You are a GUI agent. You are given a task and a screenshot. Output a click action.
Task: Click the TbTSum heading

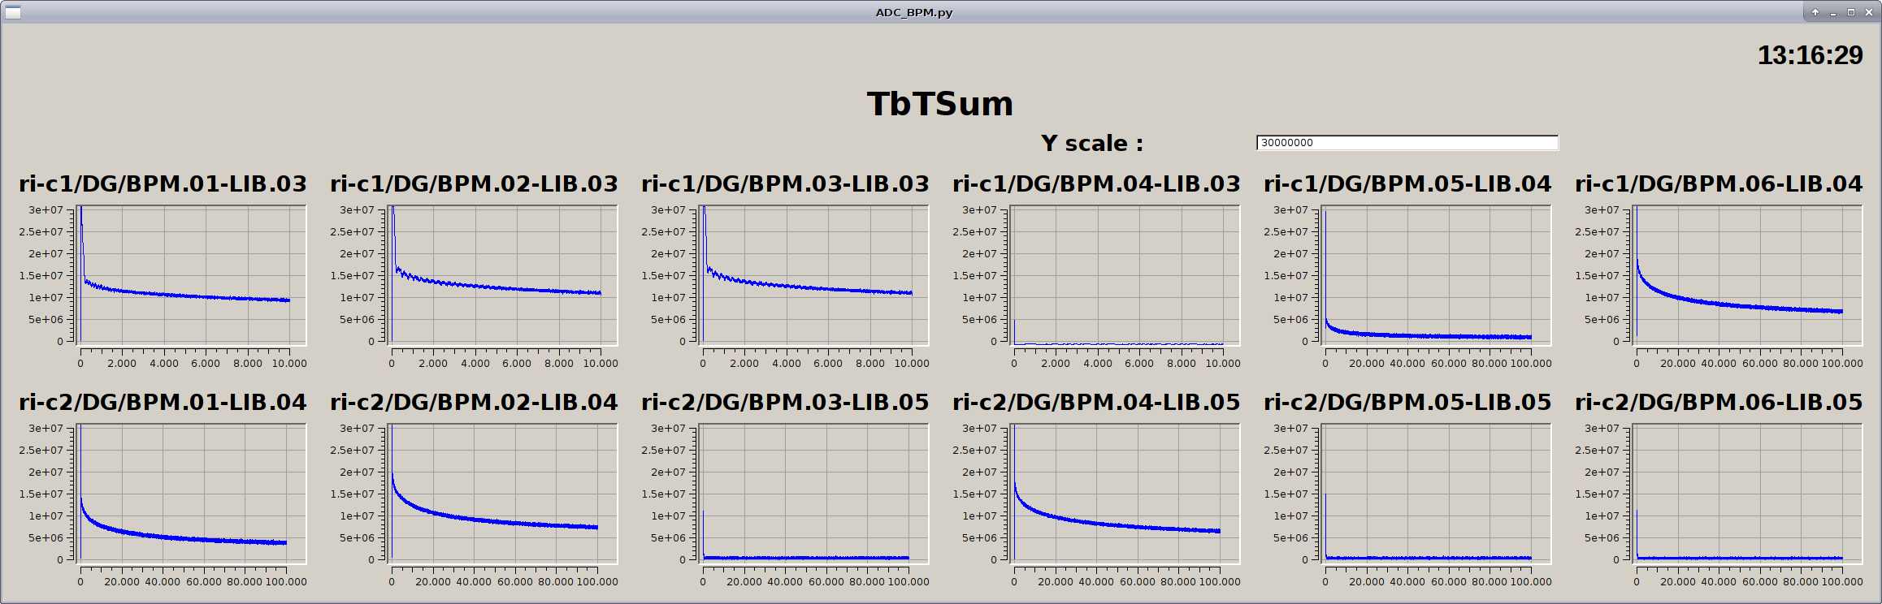coord(940,104)
